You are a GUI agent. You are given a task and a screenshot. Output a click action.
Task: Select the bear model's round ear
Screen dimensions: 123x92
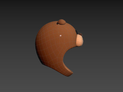pos(61,22)
